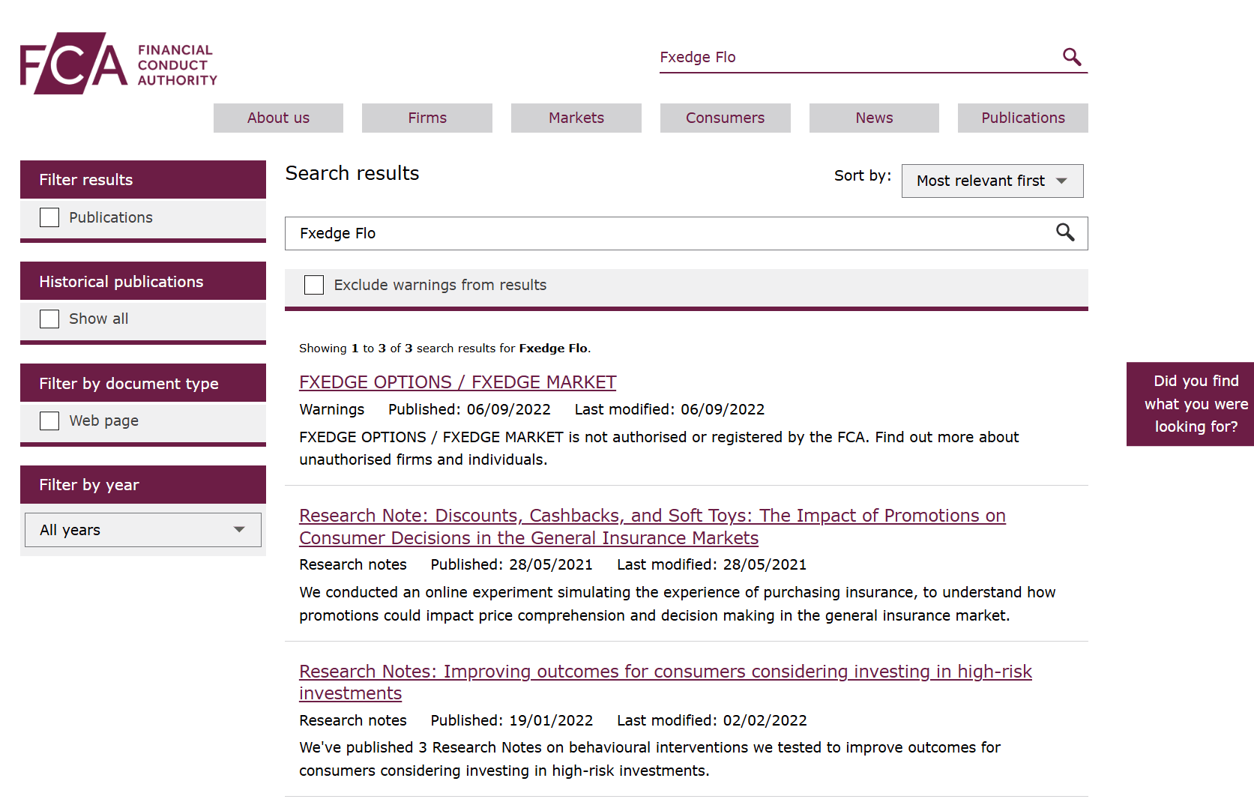Screen dimensions: 1254x808
Task: Tick the Show all historical publications checkbox
Action: pos(49,319)
